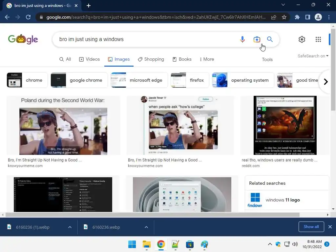Switch to the Videos tab
The image size is (336, 252).
pos(90,59)
